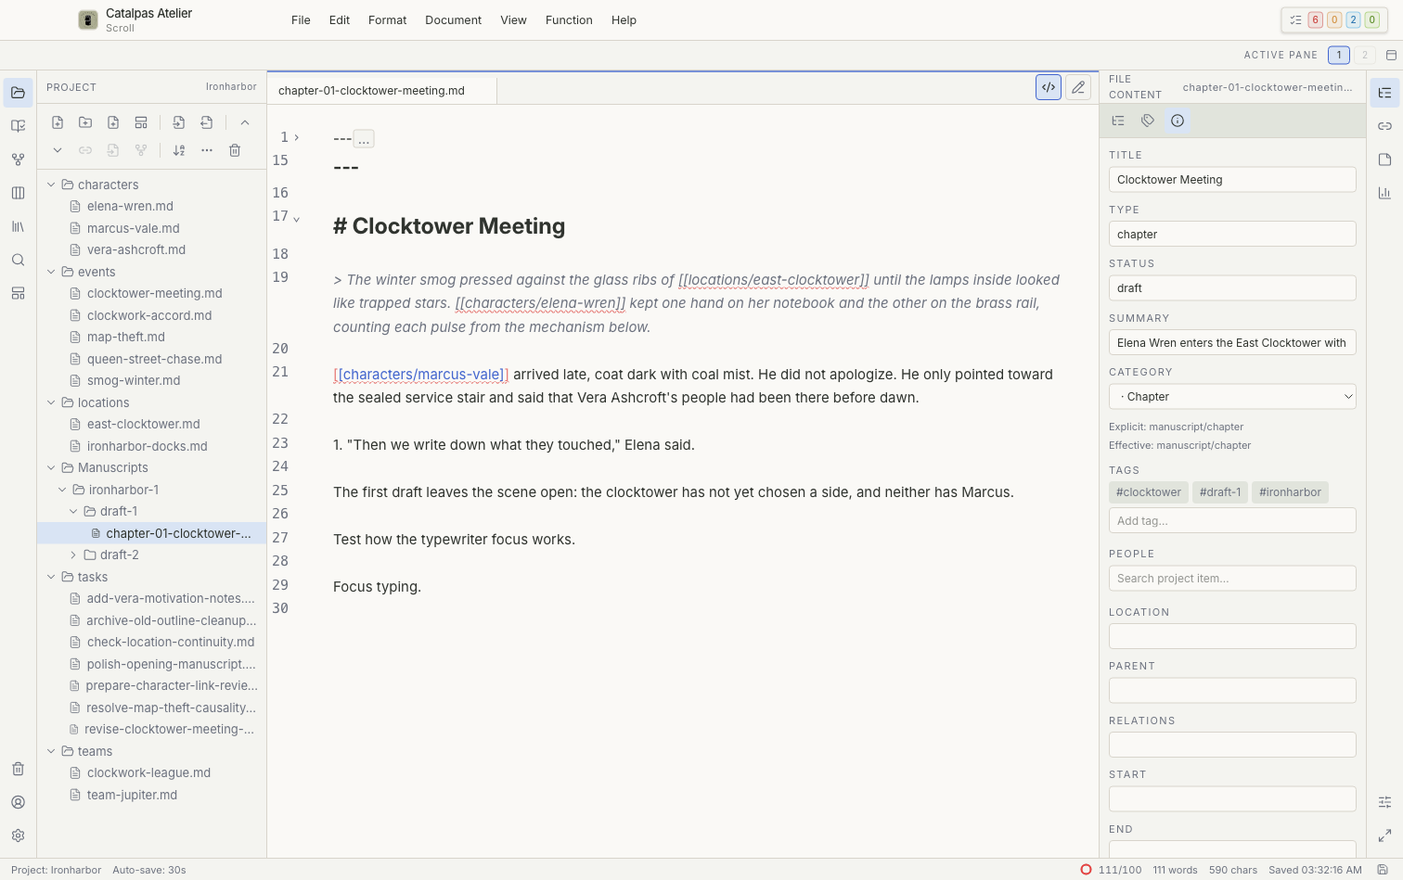Open the Format menu
Screen dimensions: 1403x880
tap(387, 19)
